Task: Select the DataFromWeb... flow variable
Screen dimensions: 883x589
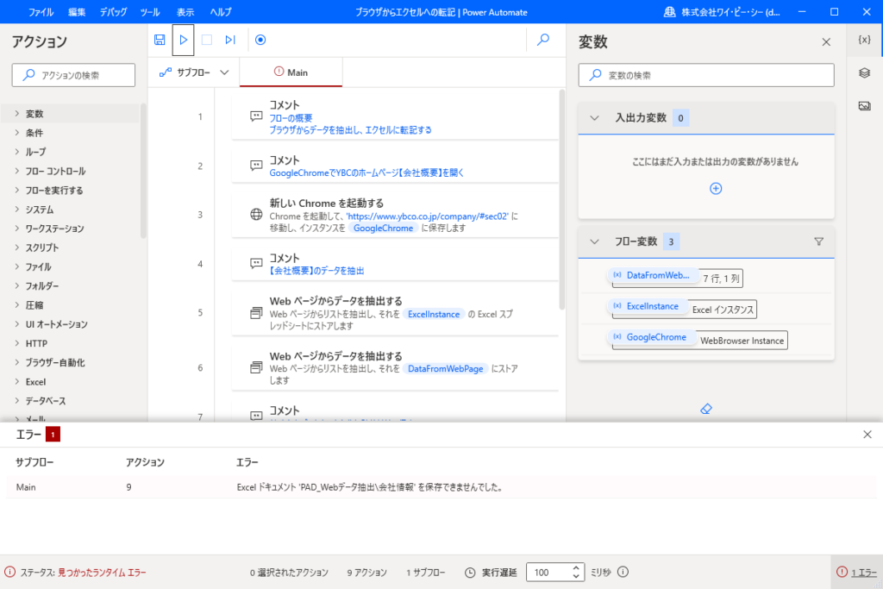Action: (x=654, y=275)
